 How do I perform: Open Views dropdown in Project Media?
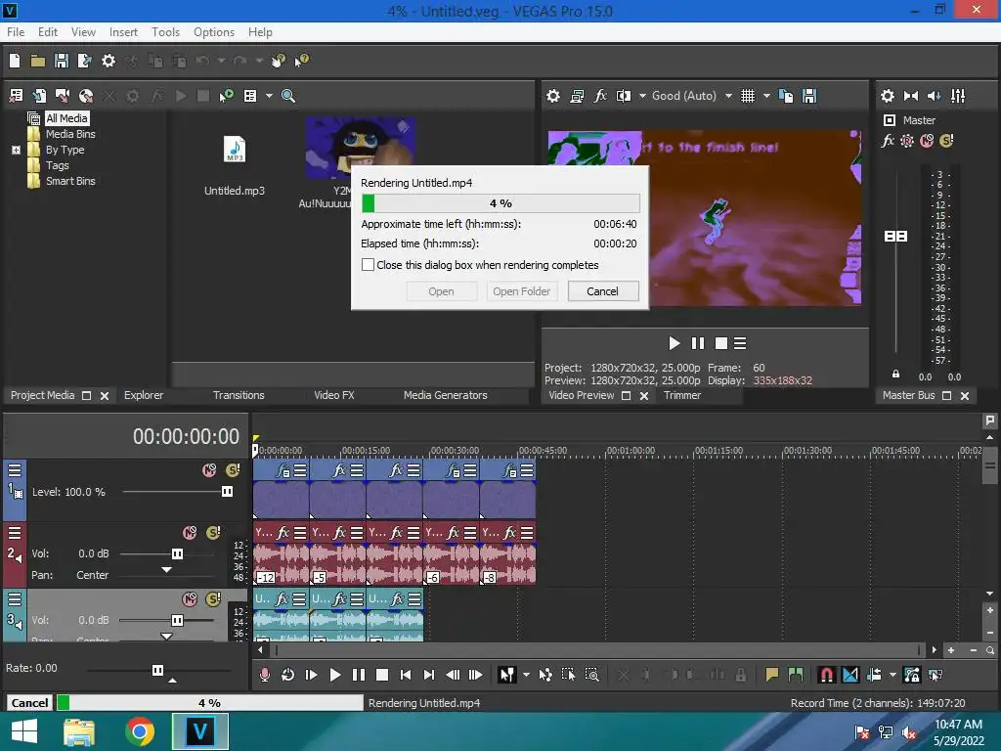(269, 96)
